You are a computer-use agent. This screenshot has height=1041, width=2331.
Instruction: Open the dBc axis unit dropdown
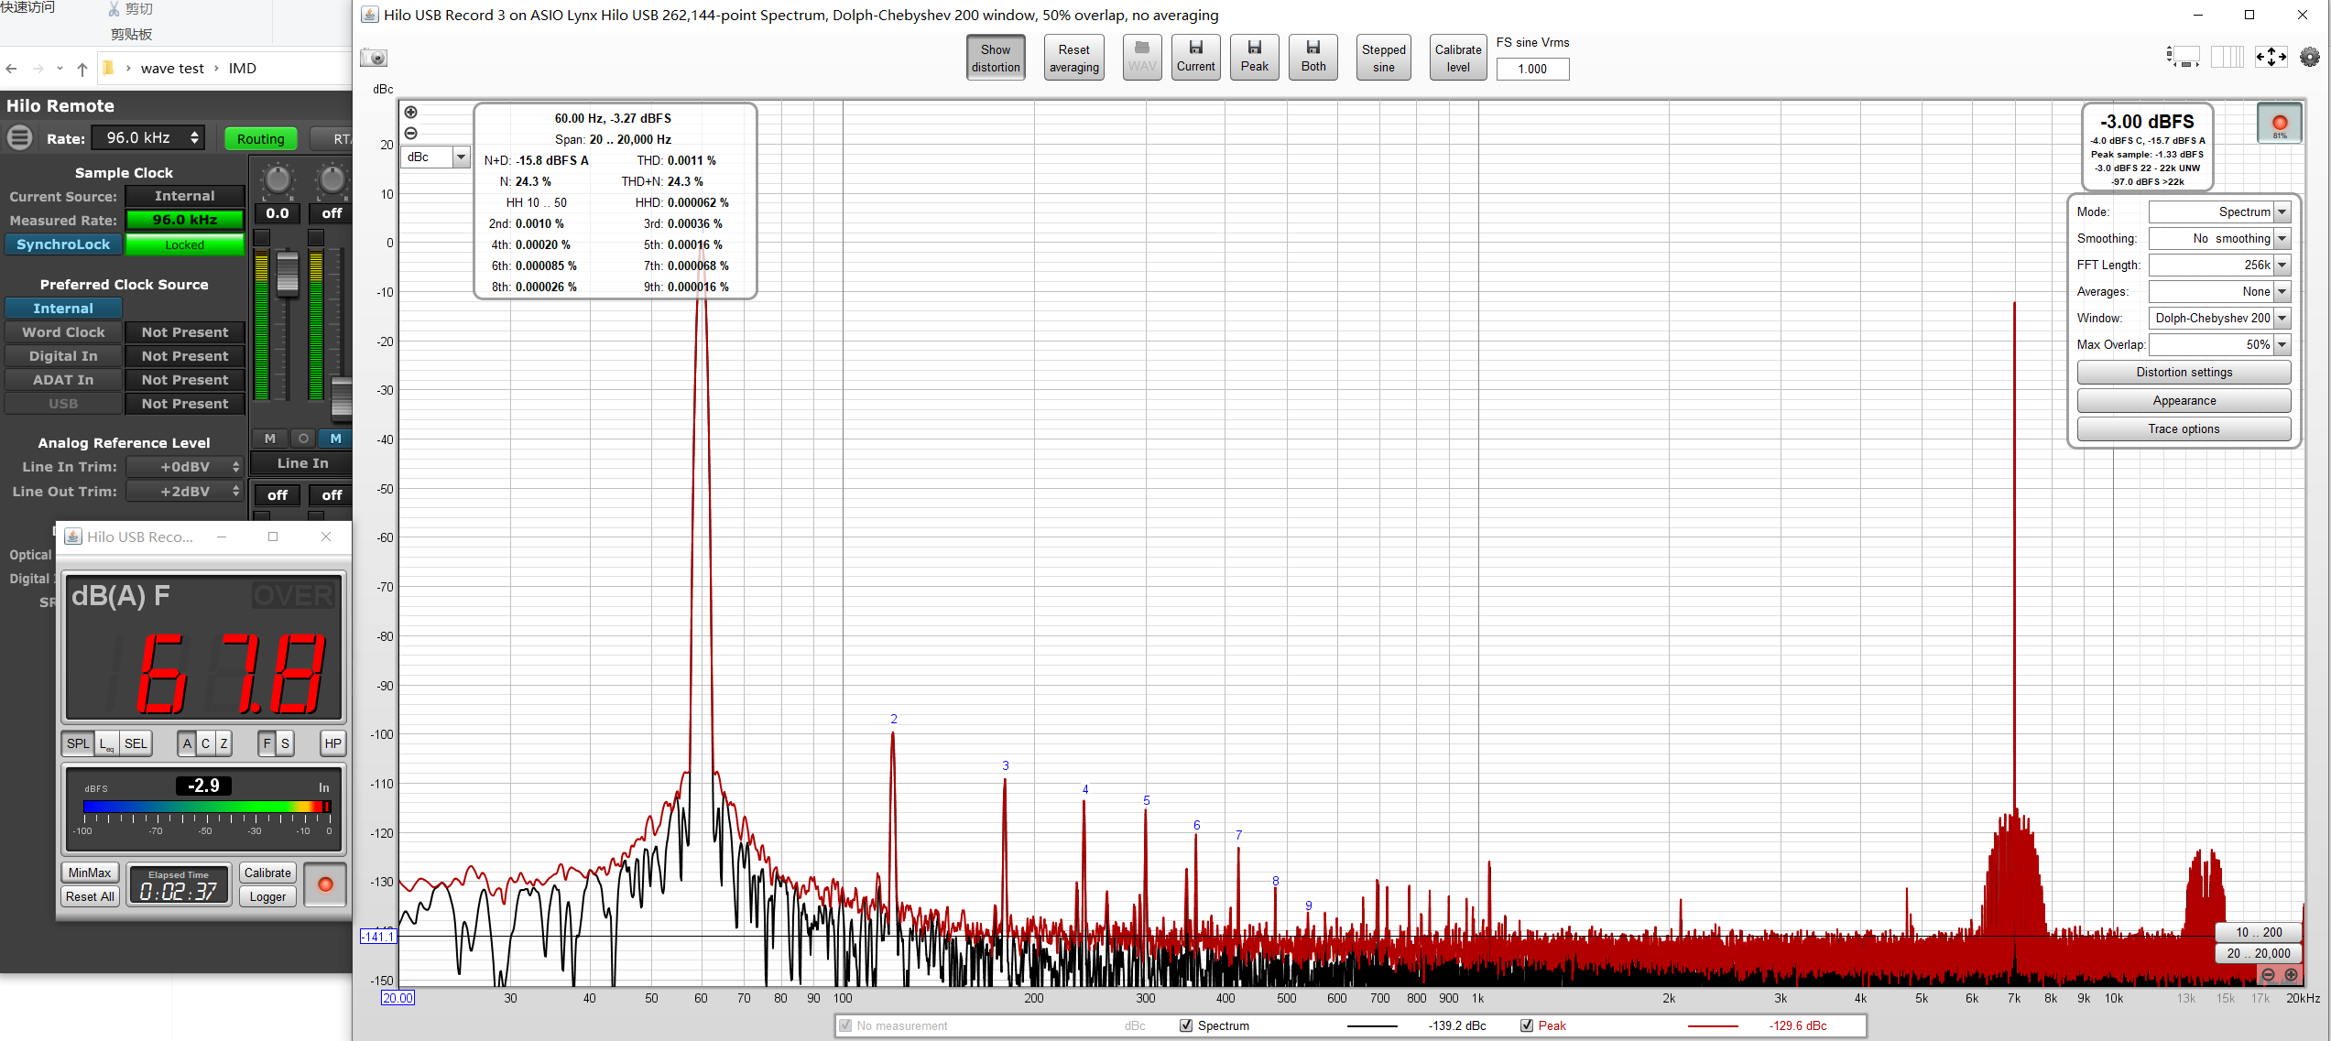[x=435, y=157]
